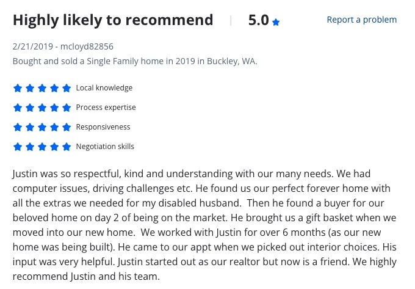Viewport: 415px width, 289px height.
Task: Click second star of Local knowledge rating
Action: (x=30, y=88)
